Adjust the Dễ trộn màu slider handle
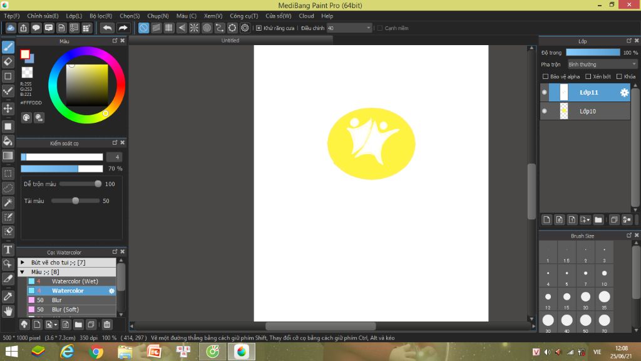The image size is (641, 361). click(98, 184)
